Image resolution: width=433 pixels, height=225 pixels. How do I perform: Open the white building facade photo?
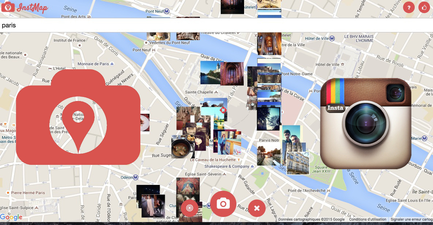tap(298, 163)
